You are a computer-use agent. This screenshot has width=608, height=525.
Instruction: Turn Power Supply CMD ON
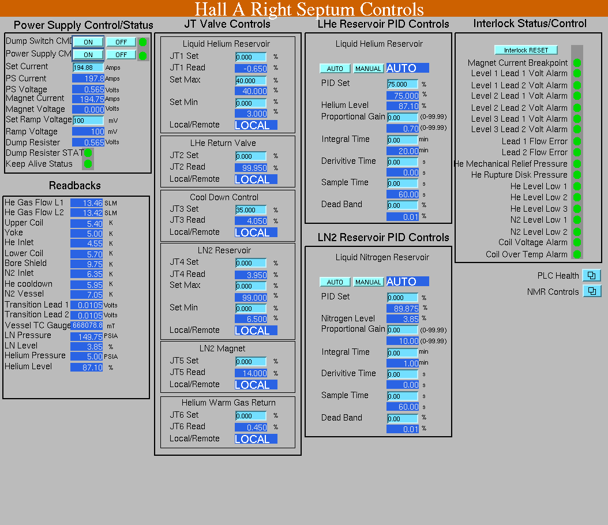click(x=88, y=55)
